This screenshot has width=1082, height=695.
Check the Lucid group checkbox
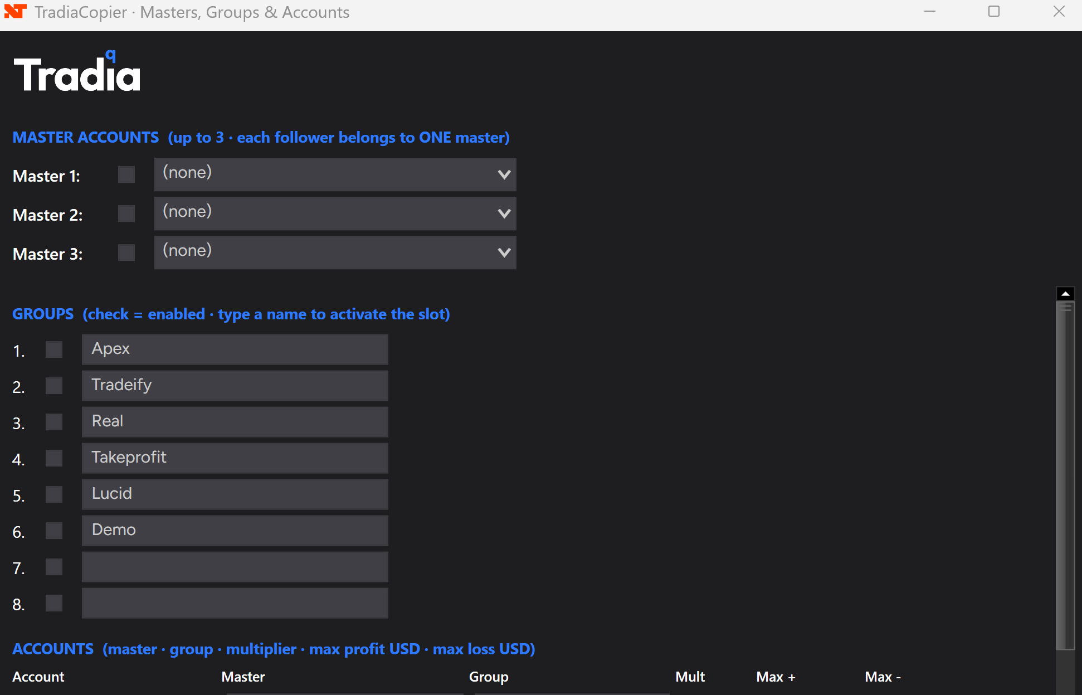click(x=54, y=494)
